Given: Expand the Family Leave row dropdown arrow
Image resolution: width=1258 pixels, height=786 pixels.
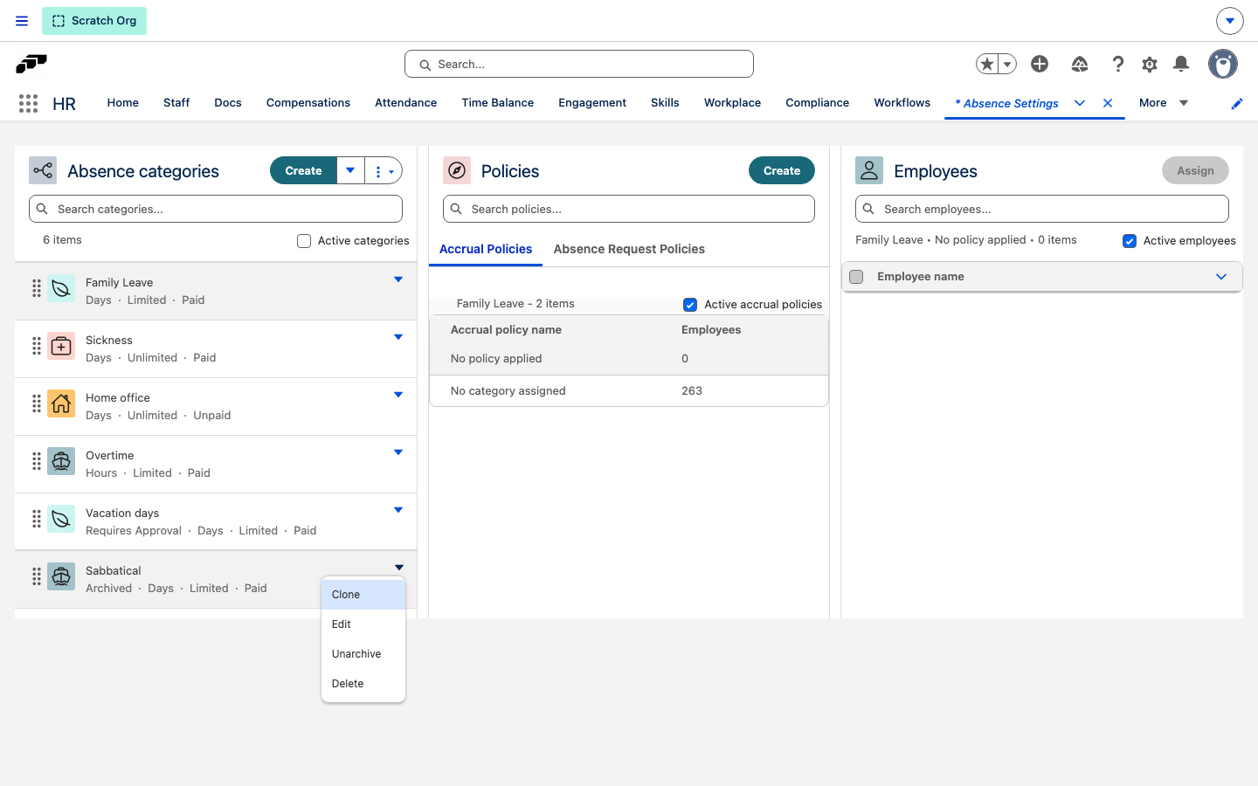Looking at the screenshot, I should (398, 279).
